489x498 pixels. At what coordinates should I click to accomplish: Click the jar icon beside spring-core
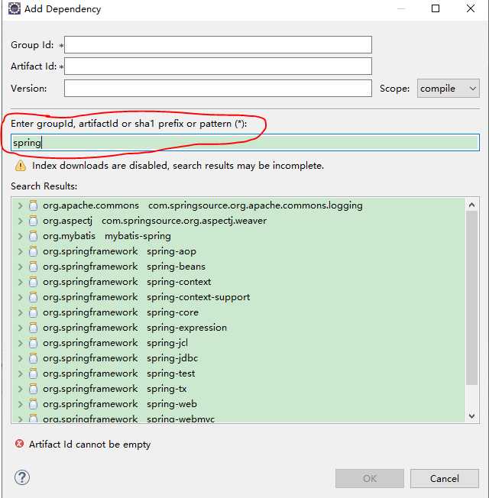pos(33,312)
